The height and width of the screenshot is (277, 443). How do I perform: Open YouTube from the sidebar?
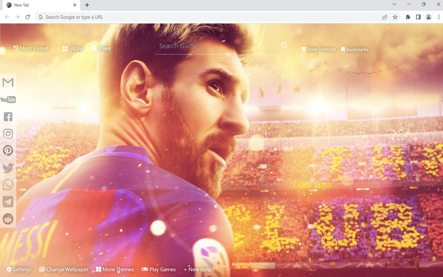click(x=8, y=100)
